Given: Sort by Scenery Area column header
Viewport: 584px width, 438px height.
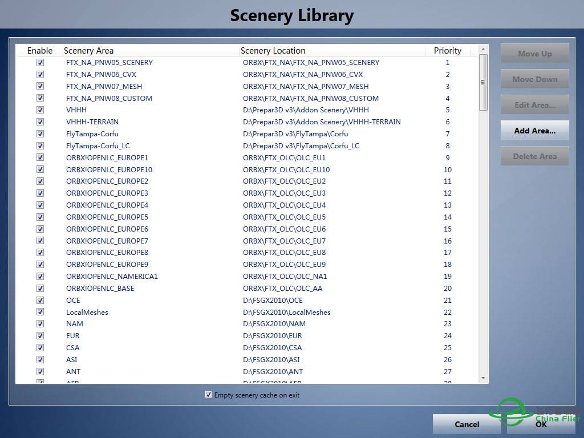Looking at the screenshot, I should [x=88, y=51].
